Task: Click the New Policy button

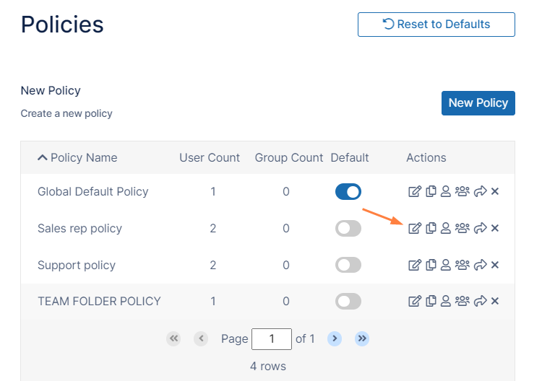Action: click(478, 102)
